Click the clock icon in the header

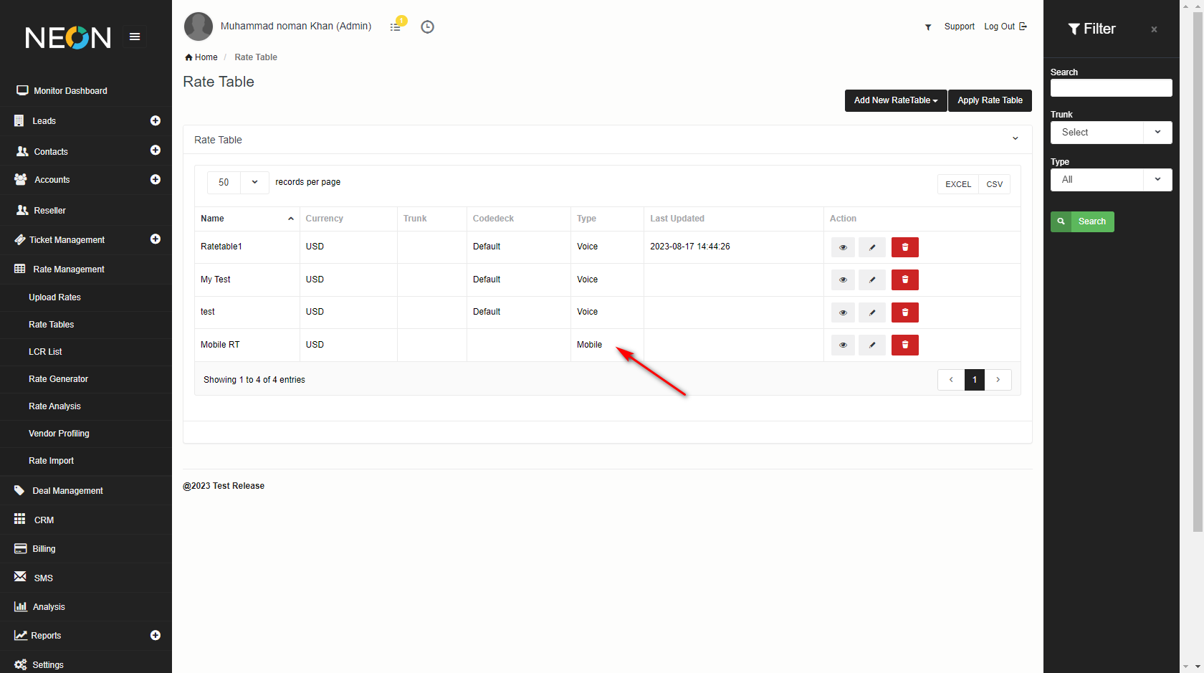(427, 27)
